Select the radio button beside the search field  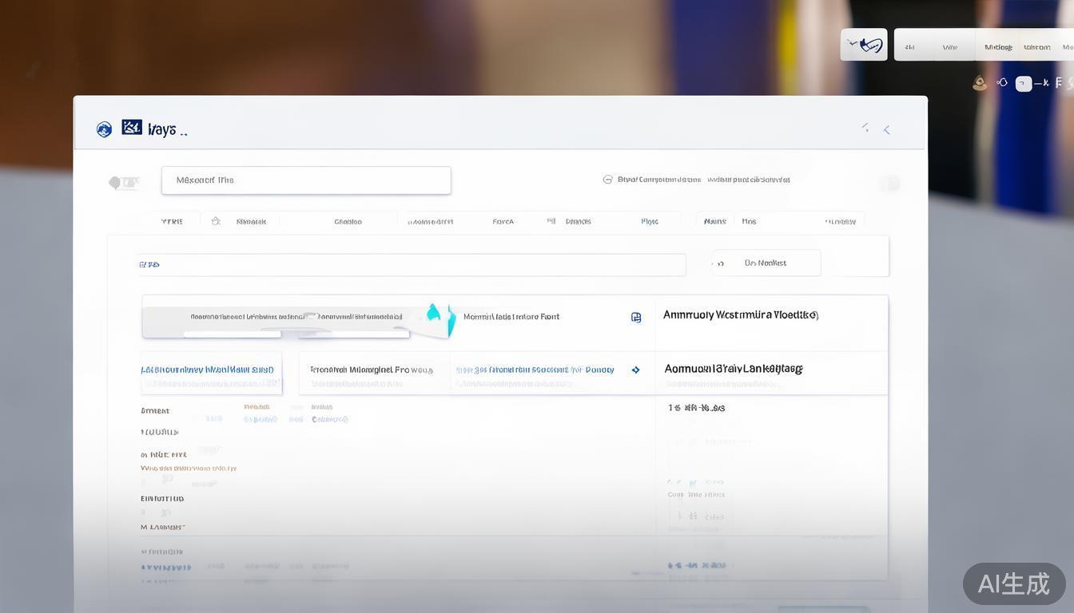pos(607,180)
